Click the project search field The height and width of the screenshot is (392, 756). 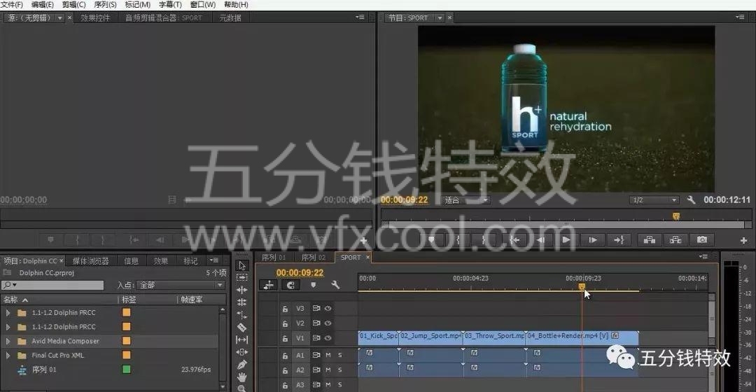[52, 285]
